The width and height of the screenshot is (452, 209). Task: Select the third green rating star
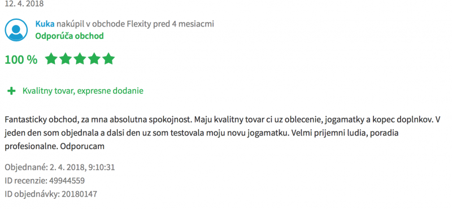(x=80, y=59)
